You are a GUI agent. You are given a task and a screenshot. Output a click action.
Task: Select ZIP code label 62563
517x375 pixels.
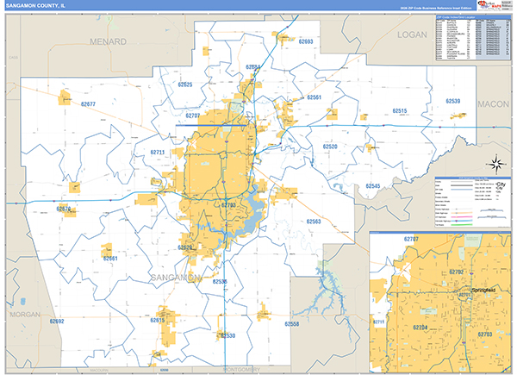coord(314,222)
